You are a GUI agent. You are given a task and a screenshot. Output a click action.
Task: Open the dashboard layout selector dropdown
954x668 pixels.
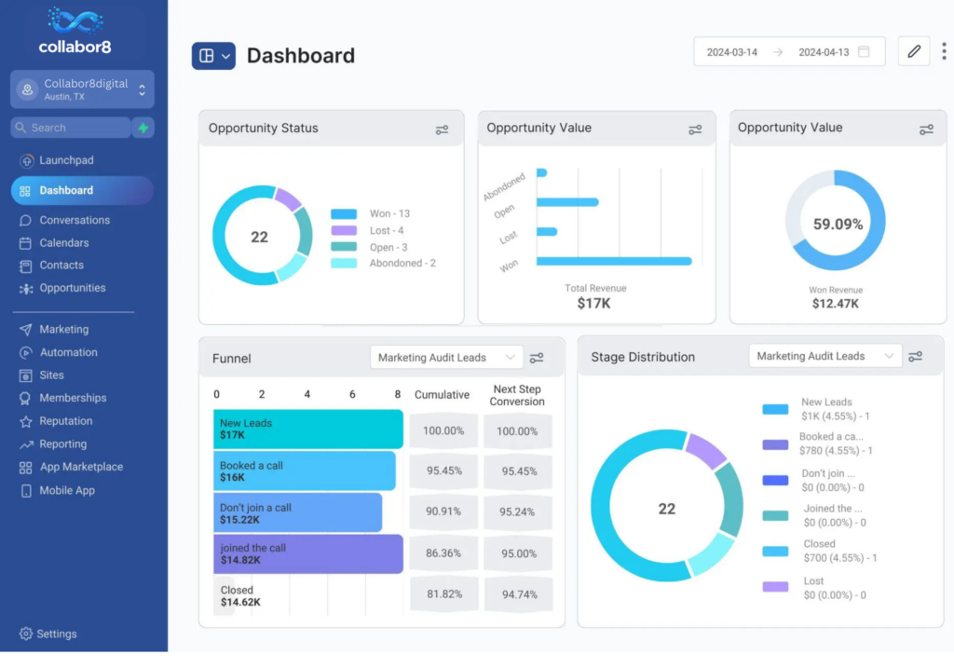213,56
